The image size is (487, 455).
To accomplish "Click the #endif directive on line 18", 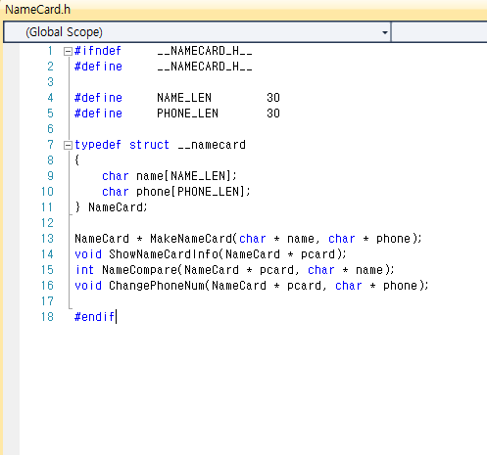I will click(x=94, y=317).
